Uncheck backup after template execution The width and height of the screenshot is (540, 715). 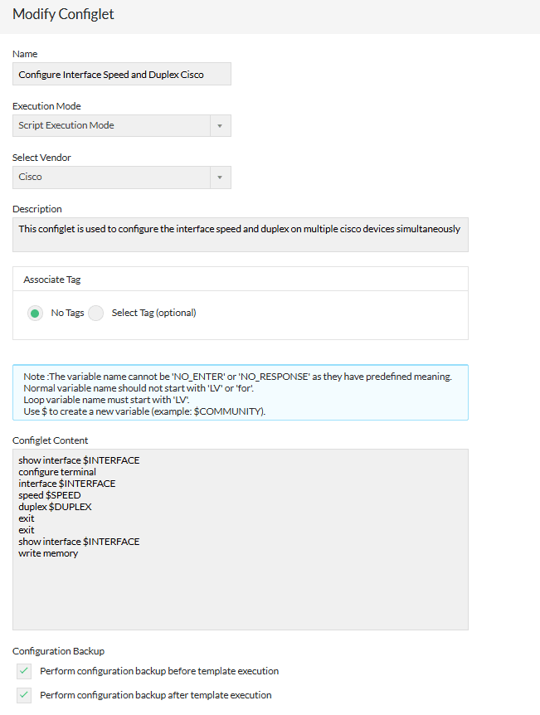(23, 695)
